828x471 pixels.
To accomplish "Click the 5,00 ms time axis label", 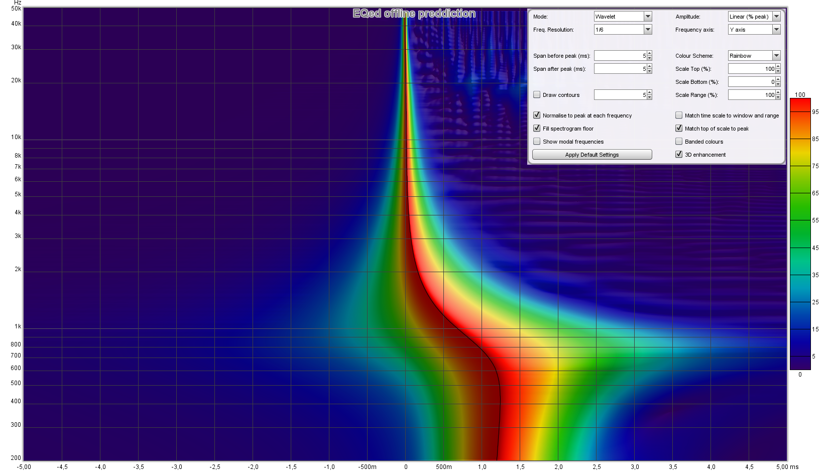I will pyautogui.click(x=787, y=466).
